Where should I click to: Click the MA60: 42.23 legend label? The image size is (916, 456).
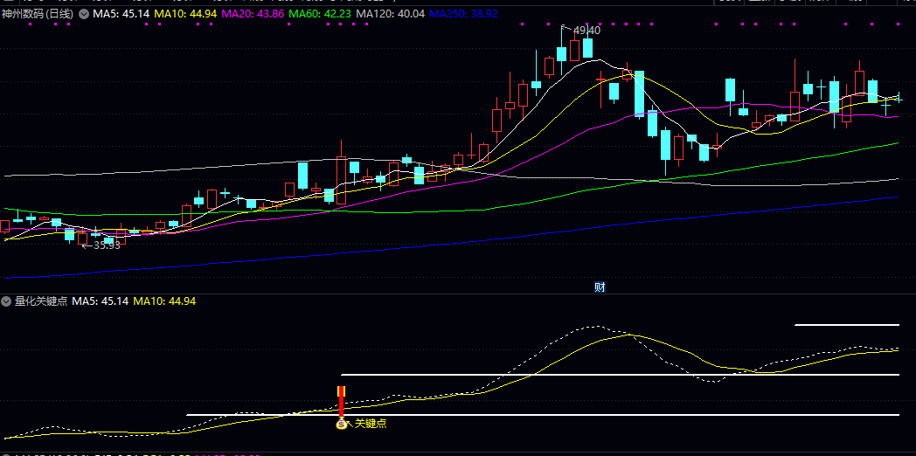click(321, 13)
